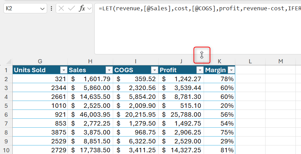Select column G header
The height and width of the screenshot is (154, 301).
point(40,61)
